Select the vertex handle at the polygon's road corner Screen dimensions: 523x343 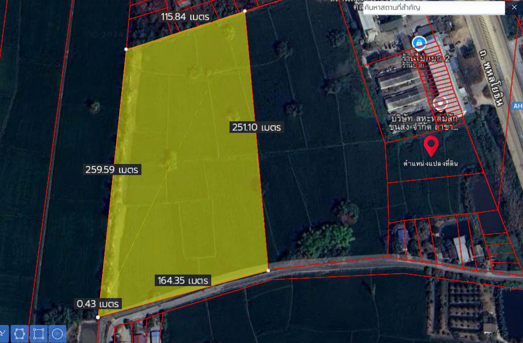[x=268, y=270]
